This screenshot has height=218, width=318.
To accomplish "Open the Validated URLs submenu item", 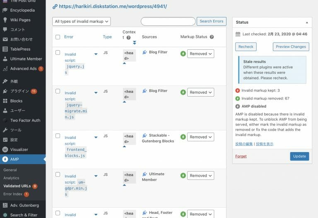I will [x=17, y=186].
